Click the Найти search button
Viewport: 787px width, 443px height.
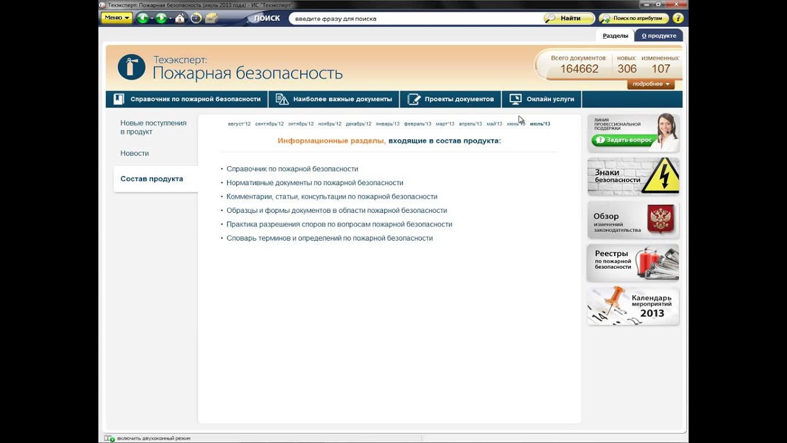(569, 18)
